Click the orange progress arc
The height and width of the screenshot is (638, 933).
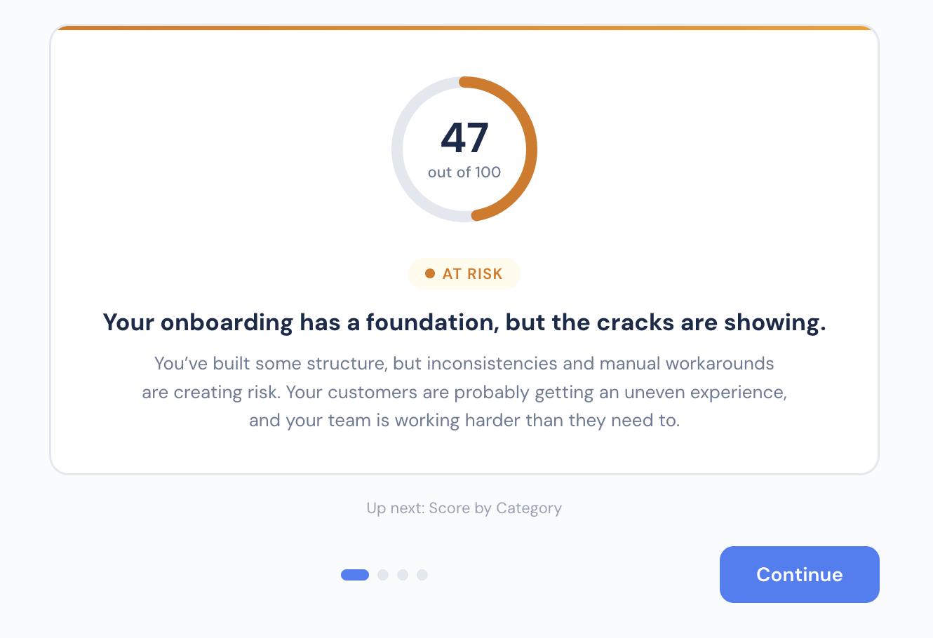(530, 149)
